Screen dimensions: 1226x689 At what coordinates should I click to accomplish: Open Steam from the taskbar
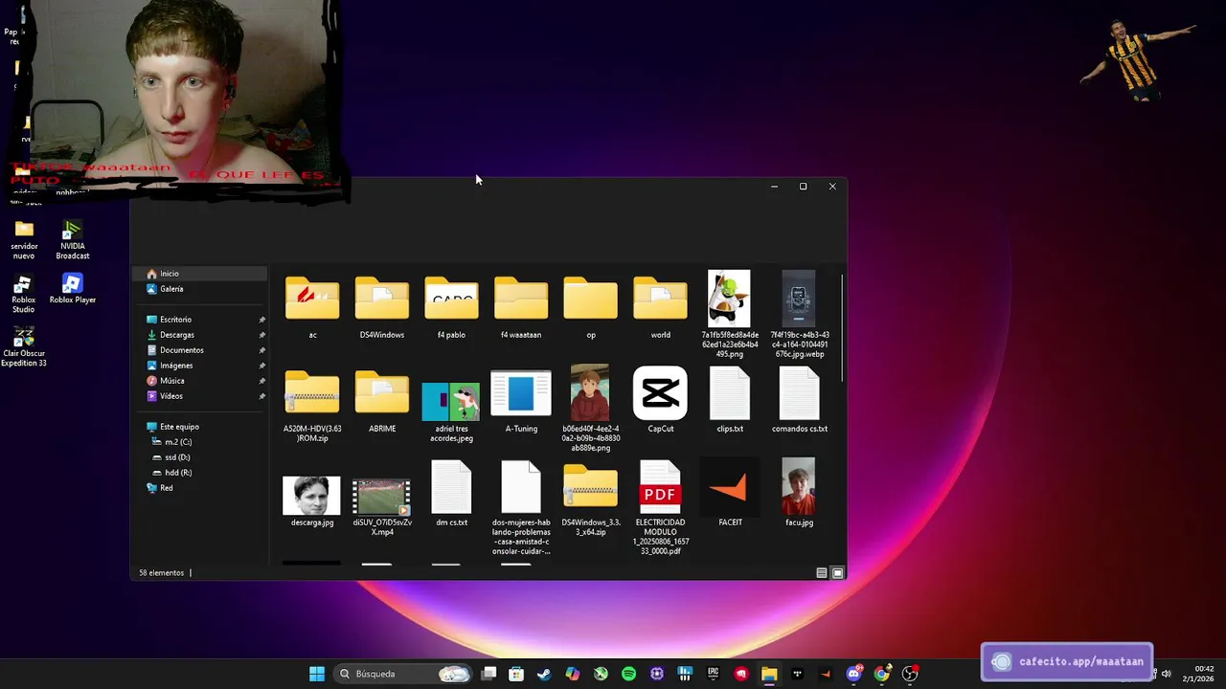click(x=544, y=674)
